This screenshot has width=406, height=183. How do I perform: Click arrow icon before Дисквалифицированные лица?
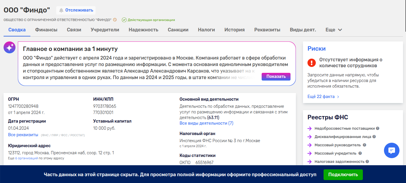click(310, 137)
